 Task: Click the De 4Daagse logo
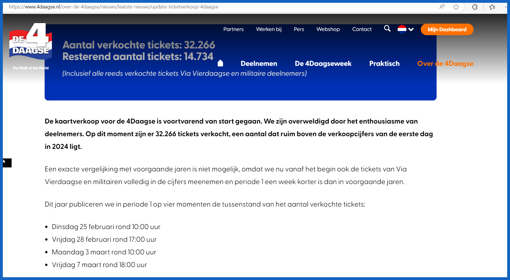click(x=30, y=41)
